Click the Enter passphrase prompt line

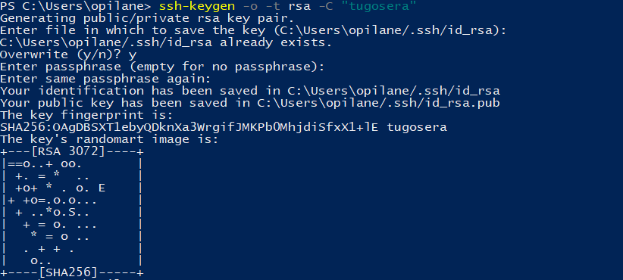click(x=162, y=67)
